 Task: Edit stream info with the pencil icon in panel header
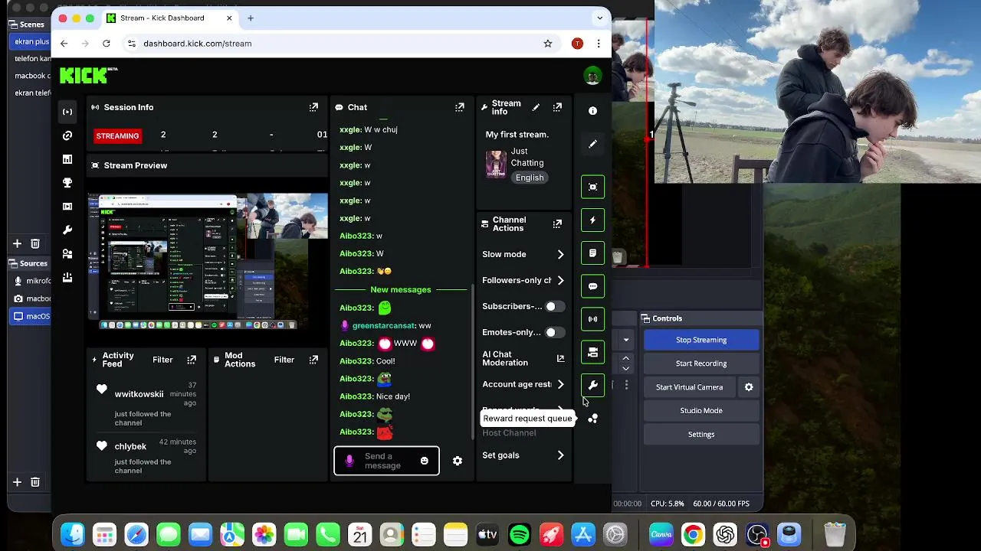536,107
